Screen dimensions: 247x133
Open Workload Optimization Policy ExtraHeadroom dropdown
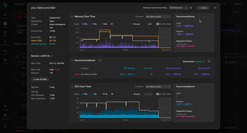[178, 8]
